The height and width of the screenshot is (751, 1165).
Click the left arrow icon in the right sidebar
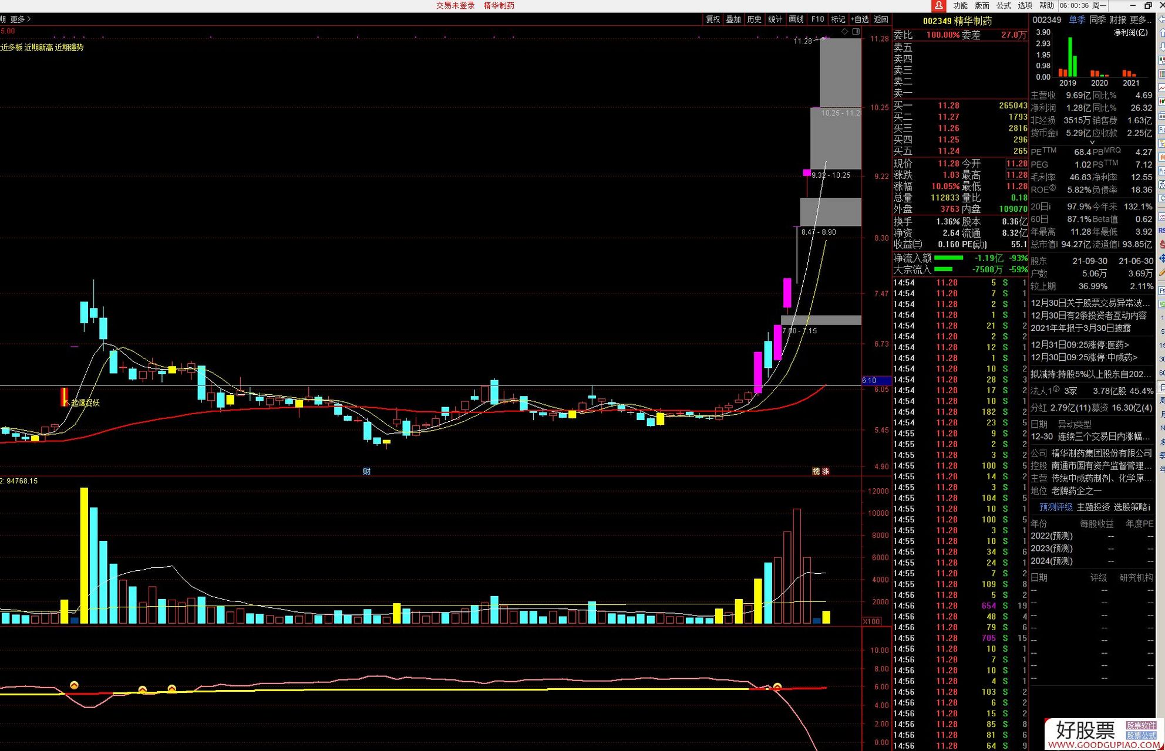tap(1161, 20)
